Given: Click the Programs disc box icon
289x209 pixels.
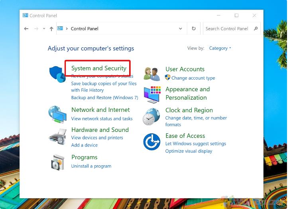Looking at the screenshot, I should [57, 162].
